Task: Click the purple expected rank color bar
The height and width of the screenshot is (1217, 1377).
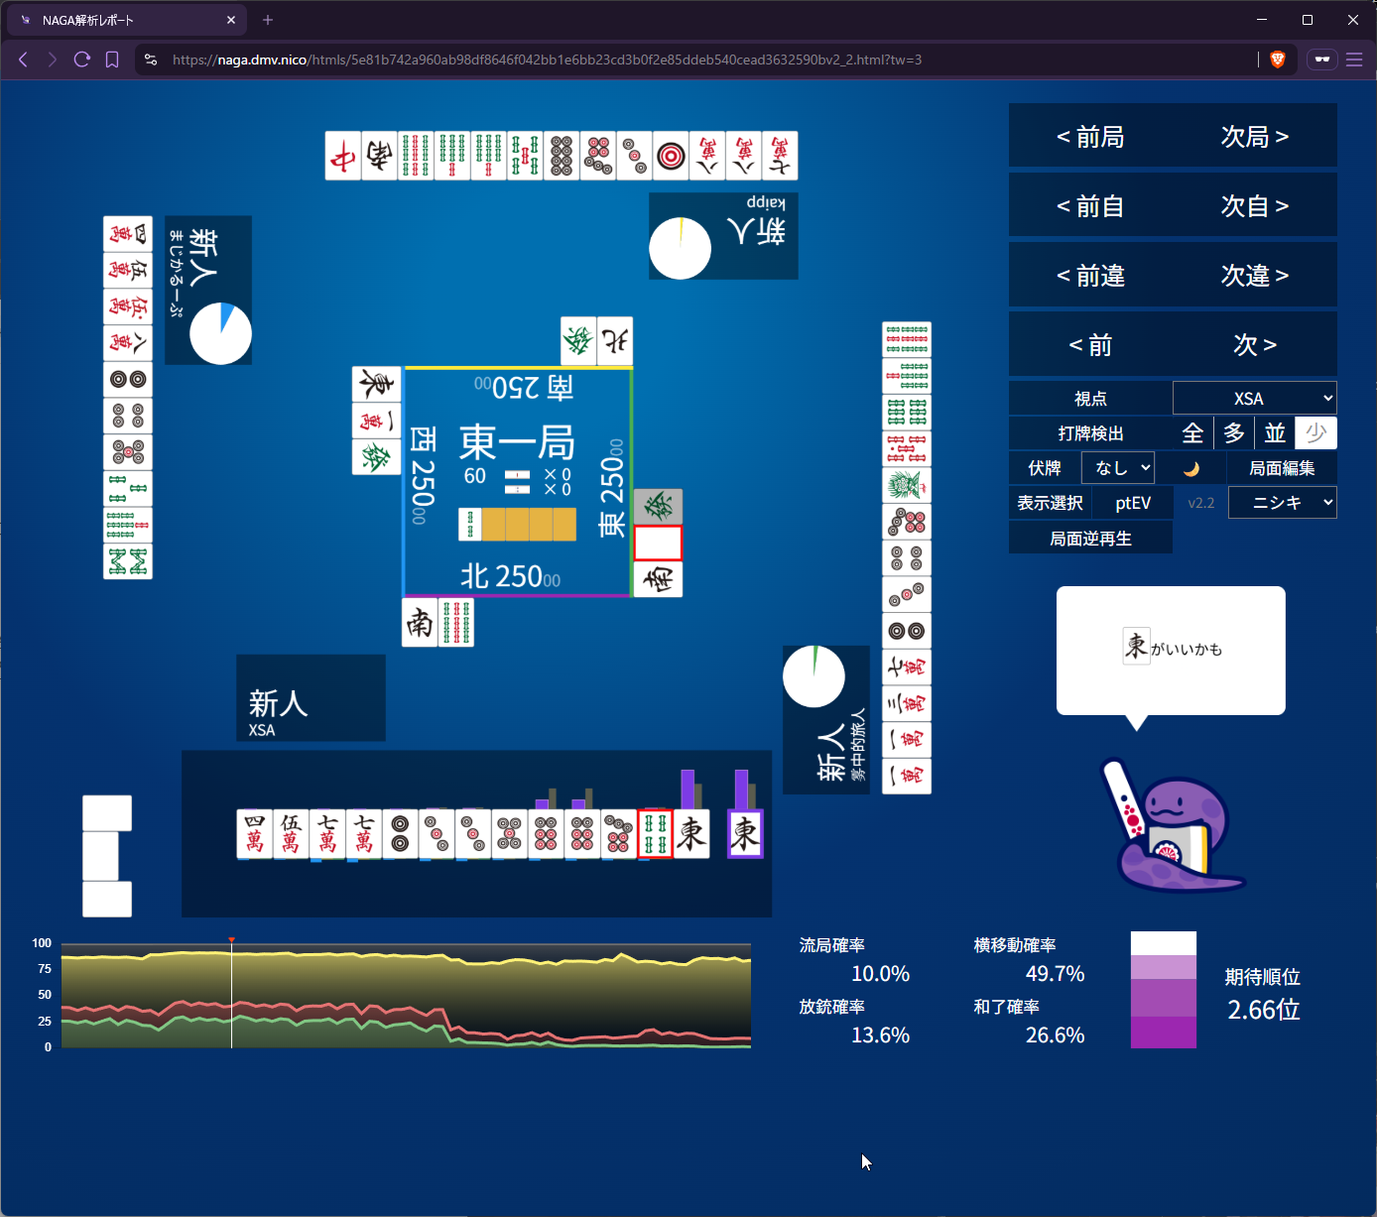Action: click(x=1163, y=990)
